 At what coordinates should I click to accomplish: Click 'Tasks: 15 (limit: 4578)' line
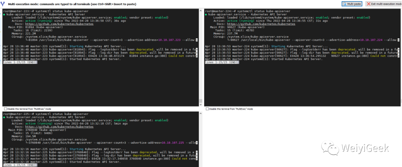click(x=235, y=30)
